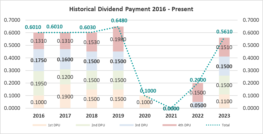
Task: Select the 2nd DPU legend swatch
Action: click(x=82, y=125)
